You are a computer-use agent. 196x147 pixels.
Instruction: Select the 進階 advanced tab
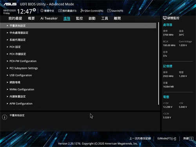click(67, 18)
